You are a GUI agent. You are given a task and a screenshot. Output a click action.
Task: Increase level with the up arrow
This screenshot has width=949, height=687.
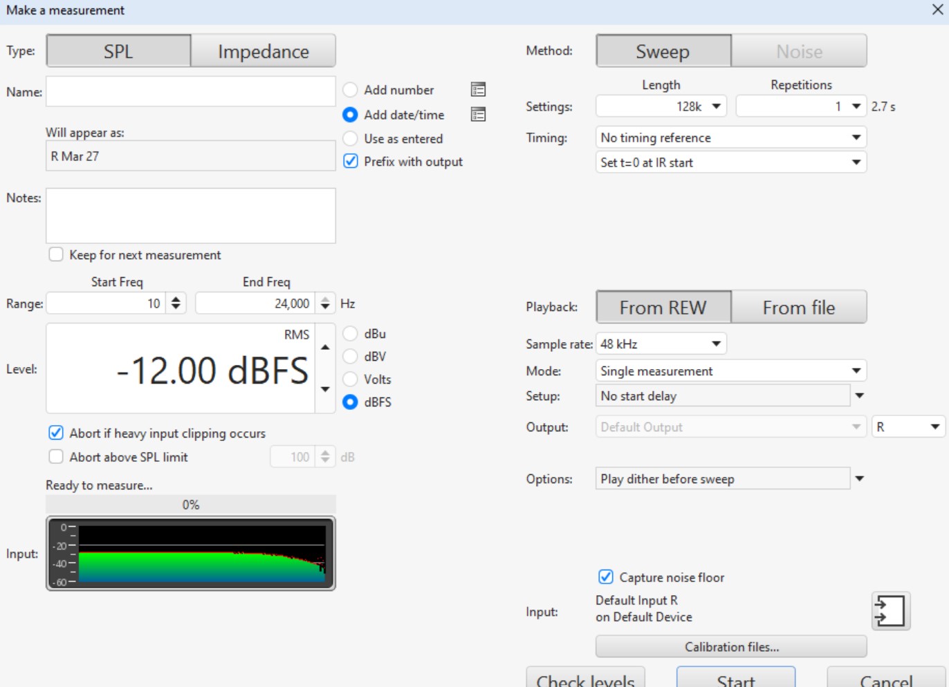coord(325,347)
